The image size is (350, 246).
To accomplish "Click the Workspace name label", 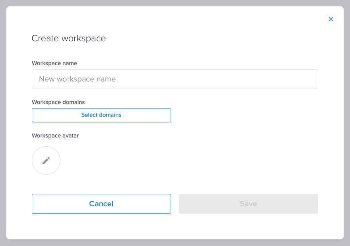I will [x=54, y=63].
